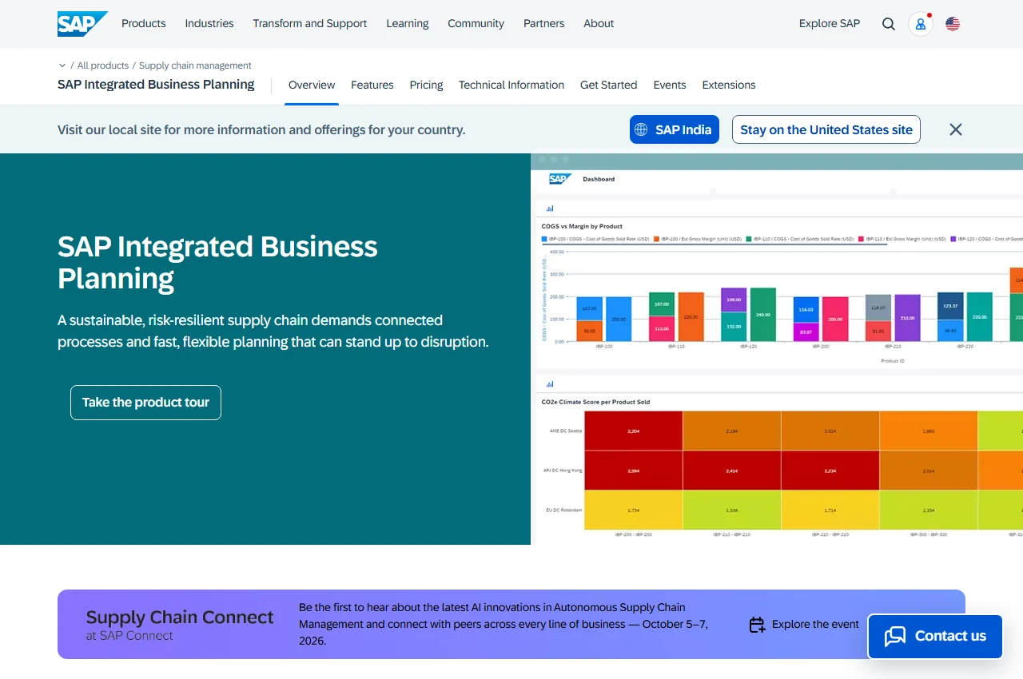Click the Explore SAP link
Screen dimensions: 1023x679
click(830, 24)
